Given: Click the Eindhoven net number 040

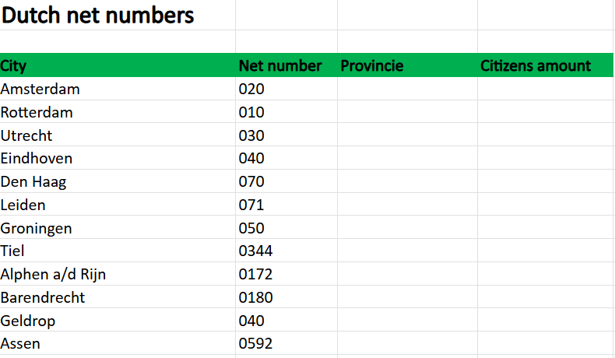Looking at the screenshot, I should (x=286, y=158).
